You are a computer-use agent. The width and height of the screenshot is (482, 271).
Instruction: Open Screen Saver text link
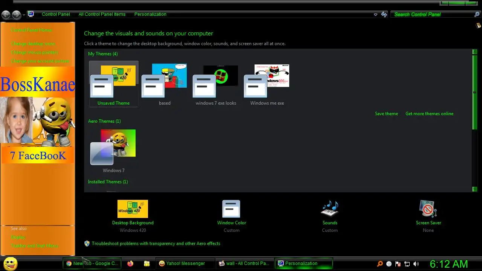click(429, 223)
